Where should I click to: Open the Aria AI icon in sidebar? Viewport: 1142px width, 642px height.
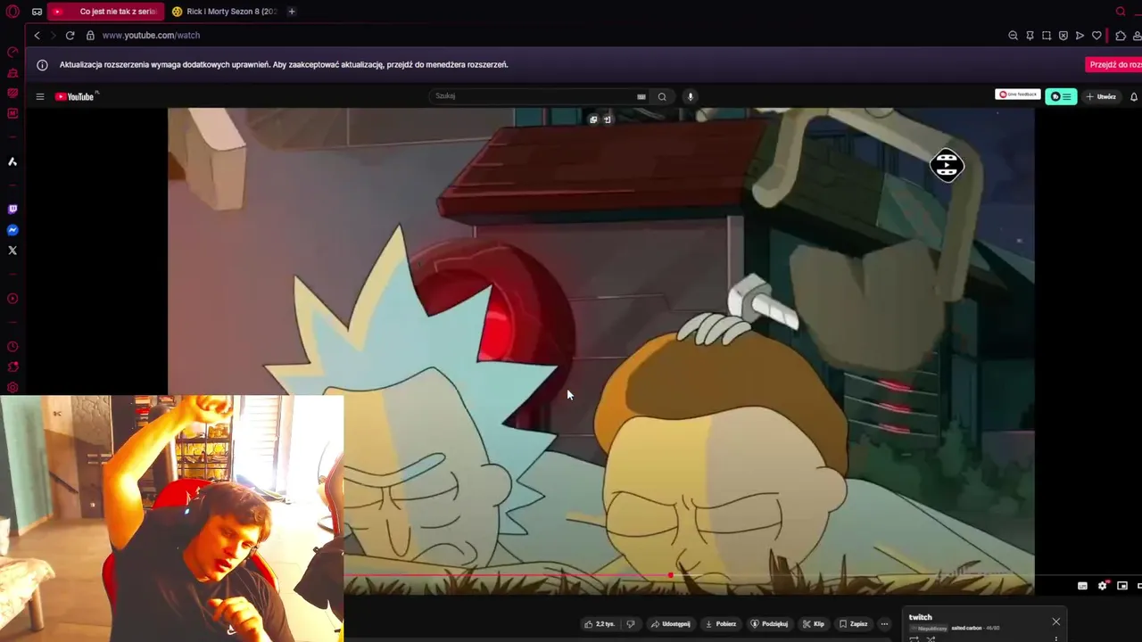tap(12, 161)
